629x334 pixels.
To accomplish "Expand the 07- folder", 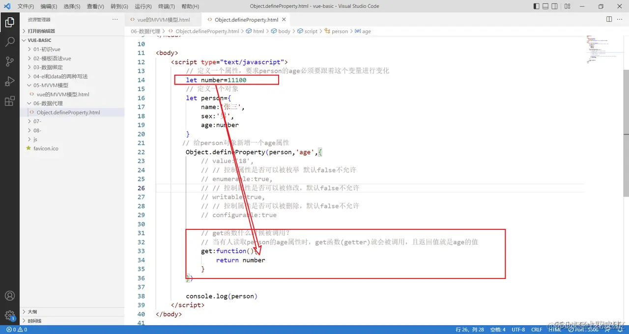I will (72, 121).
